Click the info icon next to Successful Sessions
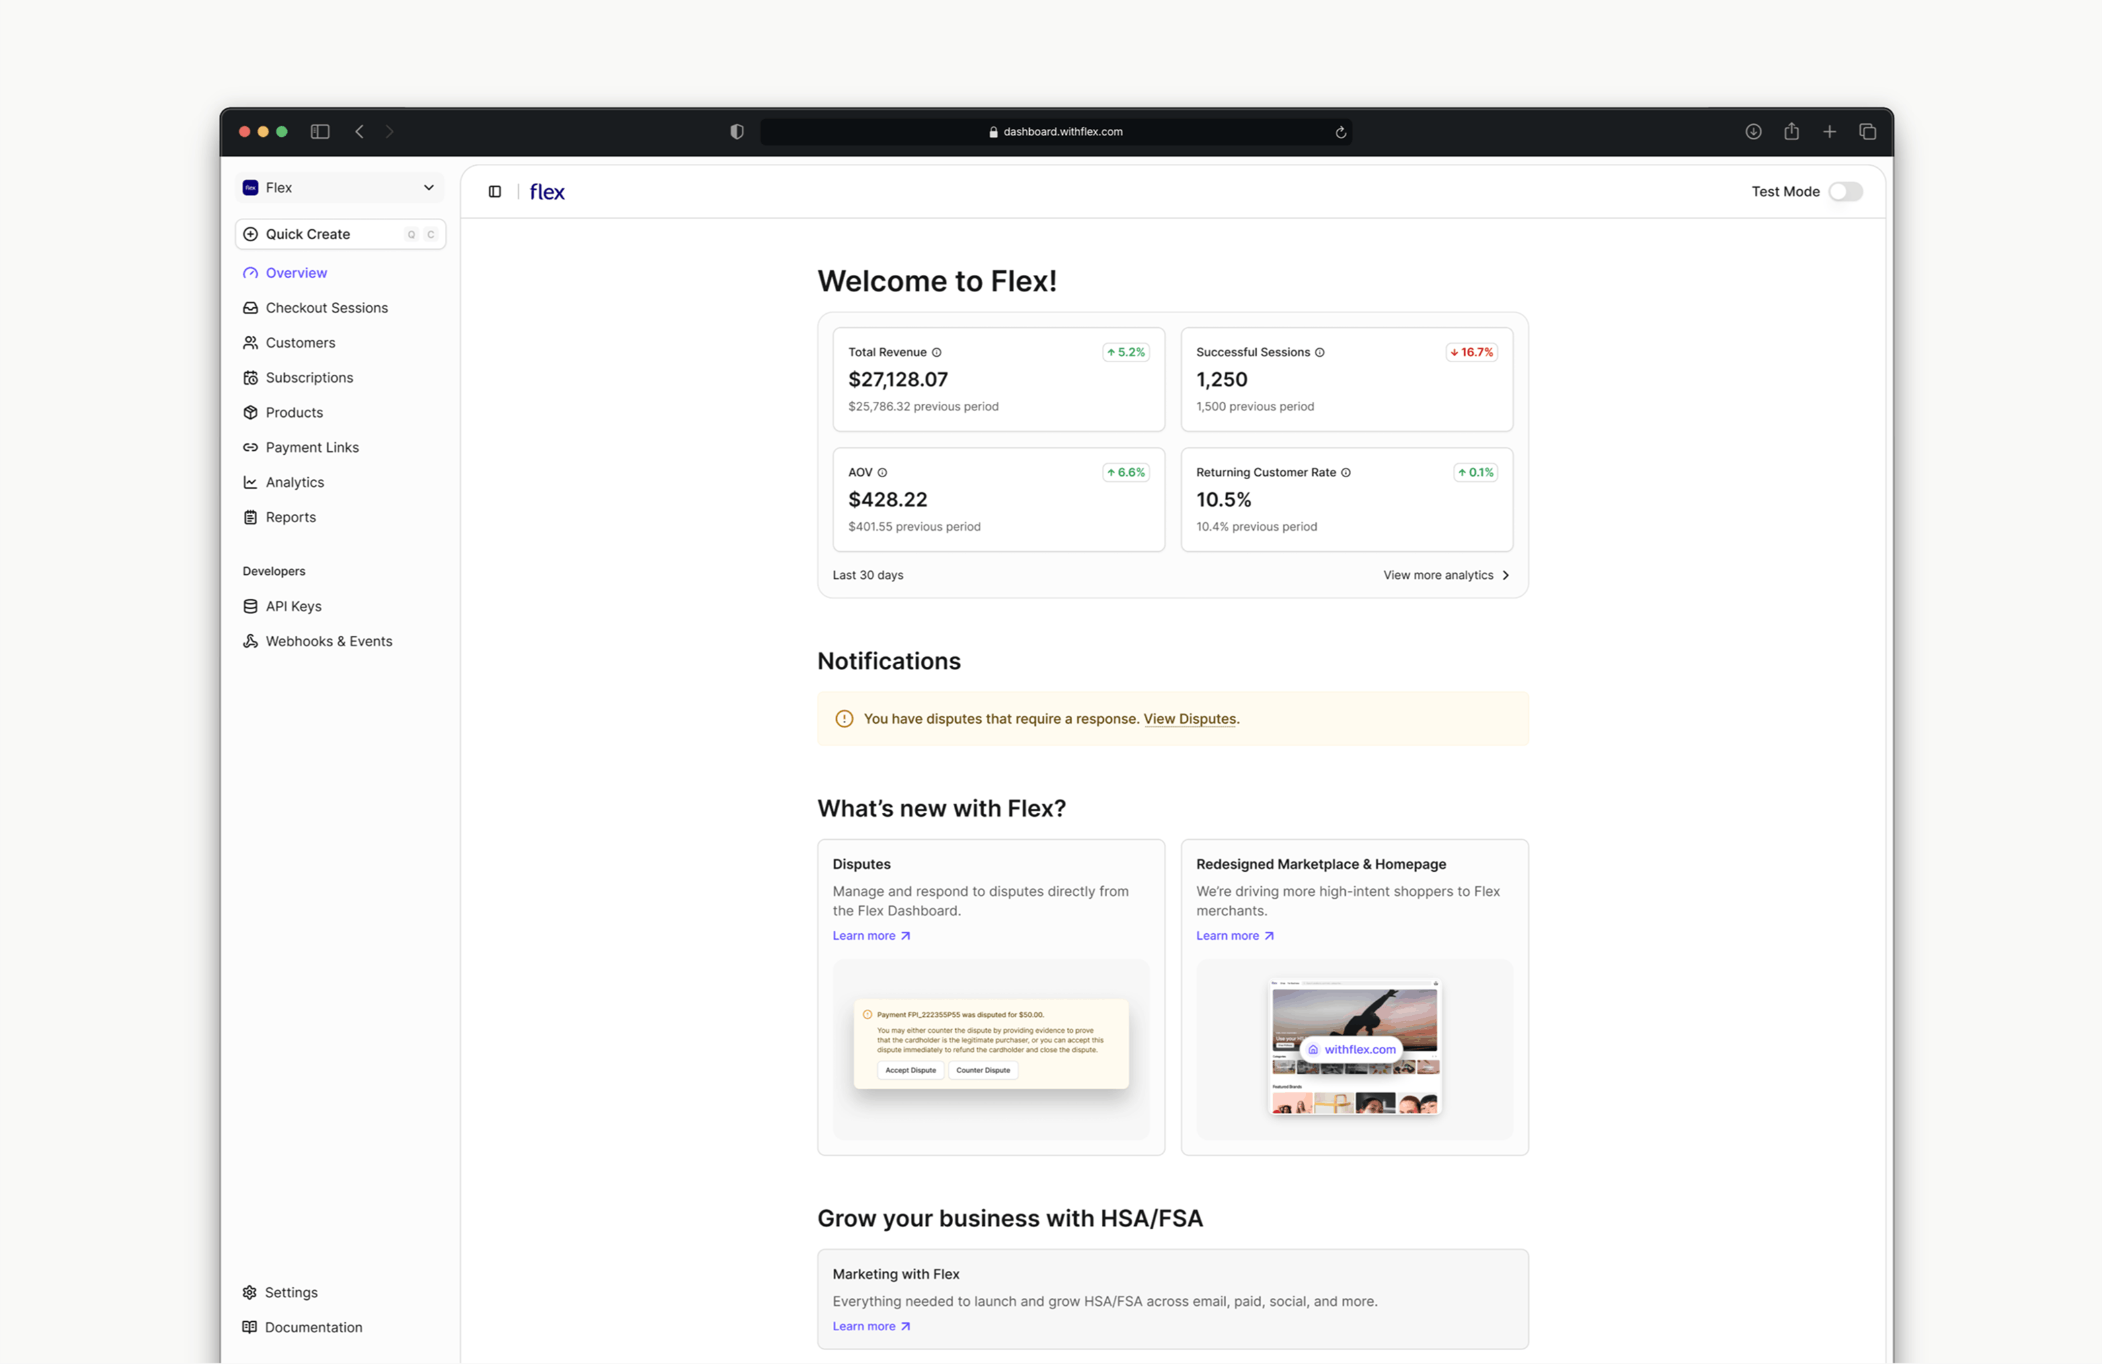The image size is (2102, 1364). coord(1319,352)
